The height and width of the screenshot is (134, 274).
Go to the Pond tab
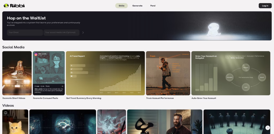(153, 6)
